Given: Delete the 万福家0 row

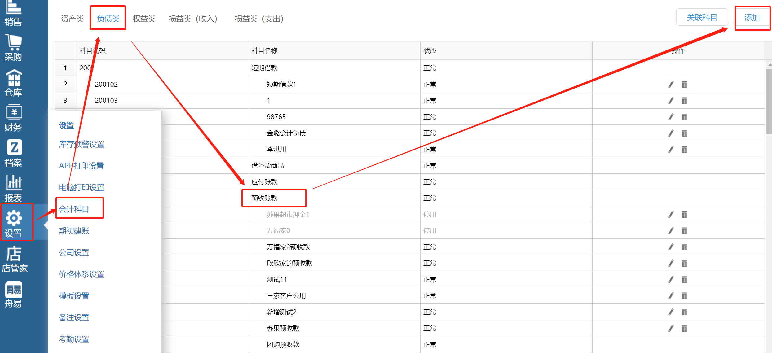Looking at the screenshot, I should pyautogui.click(x=684, y=231).
